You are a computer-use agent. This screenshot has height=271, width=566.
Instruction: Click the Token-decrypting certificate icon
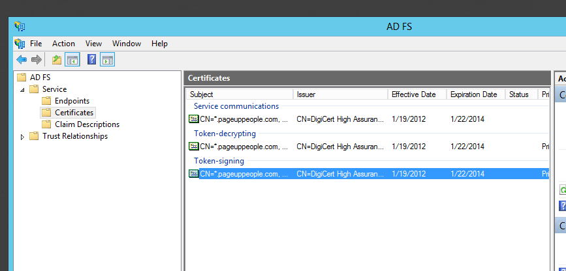click(194, 147)
